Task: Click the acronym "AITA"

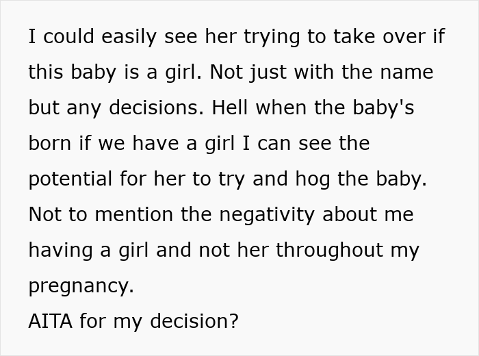Action: [49, 321]
